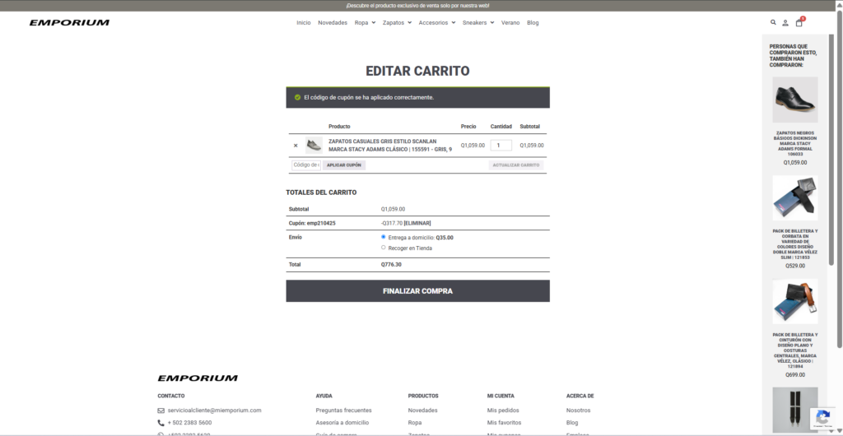The height and width of the screenshot is (436, 843).
Task: Click the EMPORIUM header logo
Action: [x=69, y=22]
